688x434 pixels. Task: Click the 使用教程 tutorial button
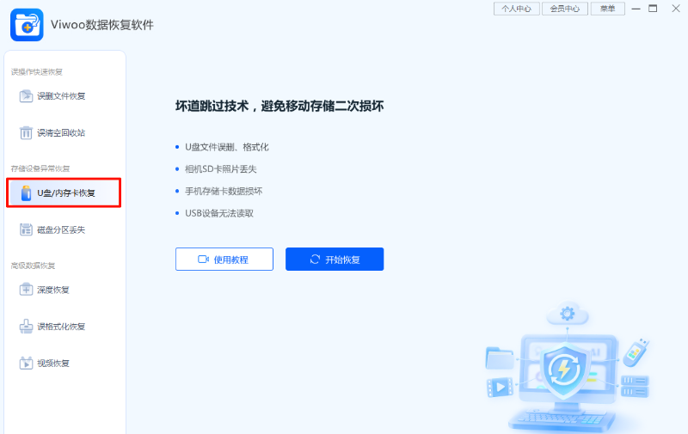(x=224, y=259)
